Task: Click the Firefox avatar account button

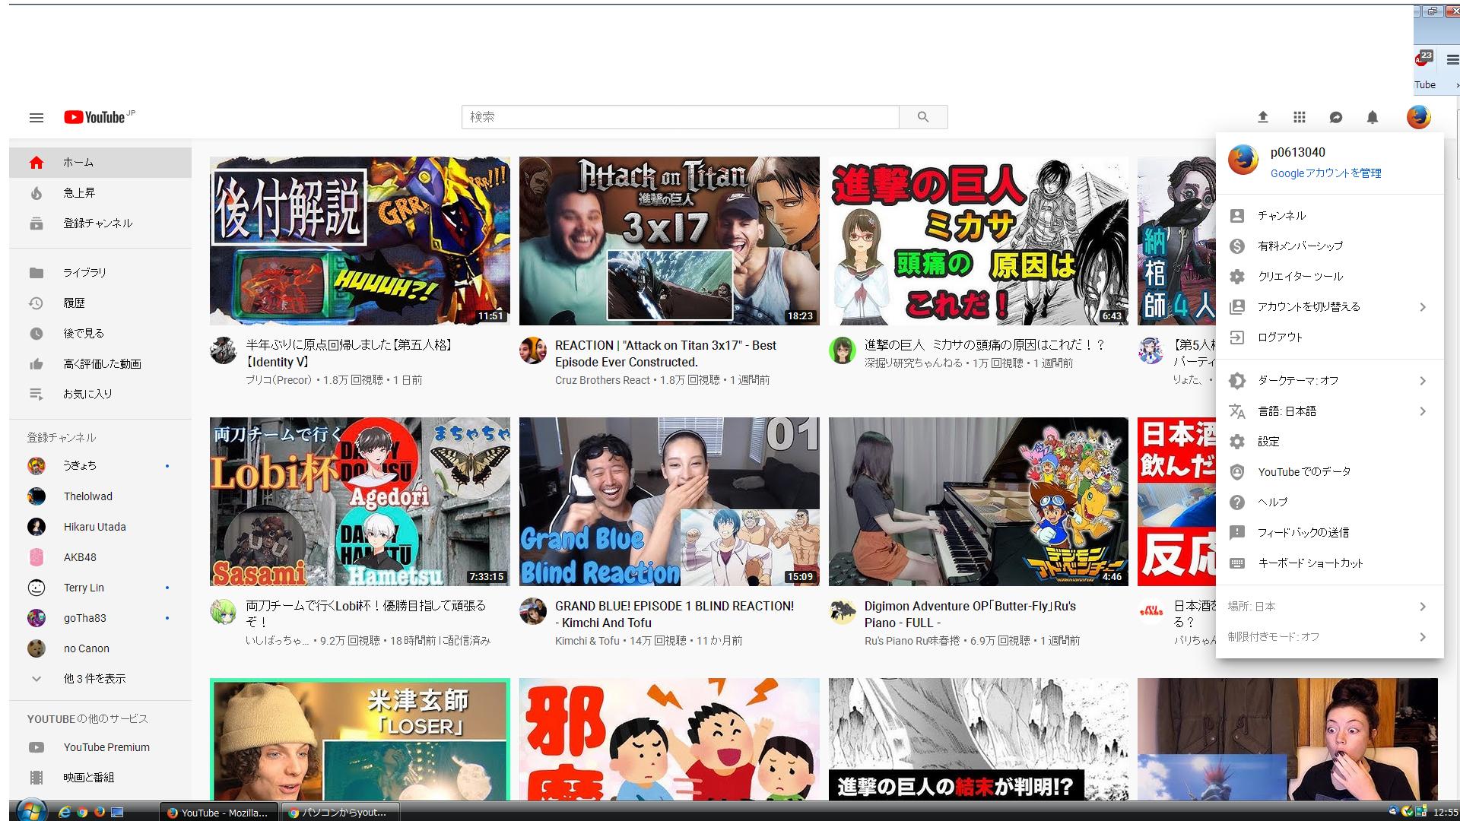Action: pyautogui.click(x=1418, y=117)
